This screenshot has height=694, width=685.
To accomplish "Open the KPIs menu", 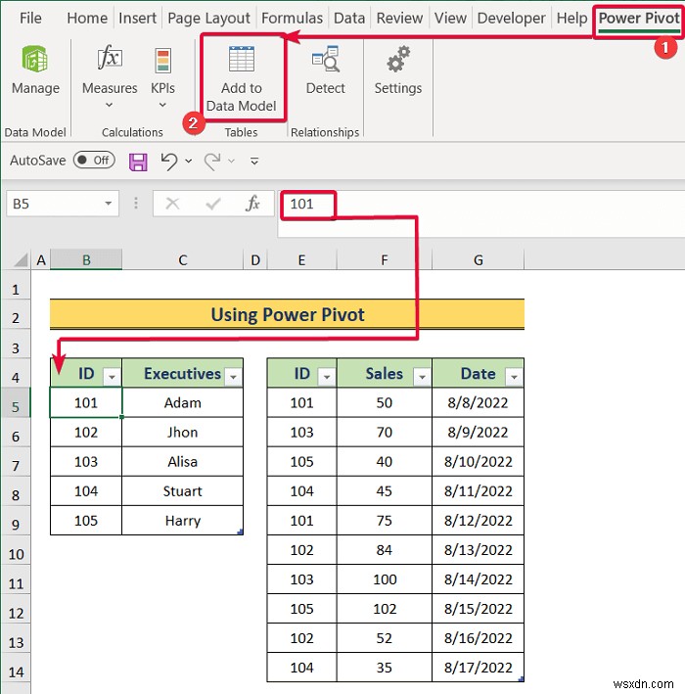I will tap(162, 76).
